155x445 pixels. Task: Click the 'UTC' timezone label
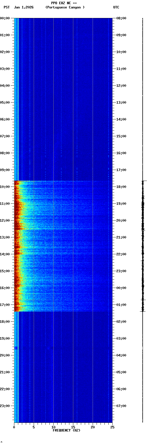coord(116,7)
